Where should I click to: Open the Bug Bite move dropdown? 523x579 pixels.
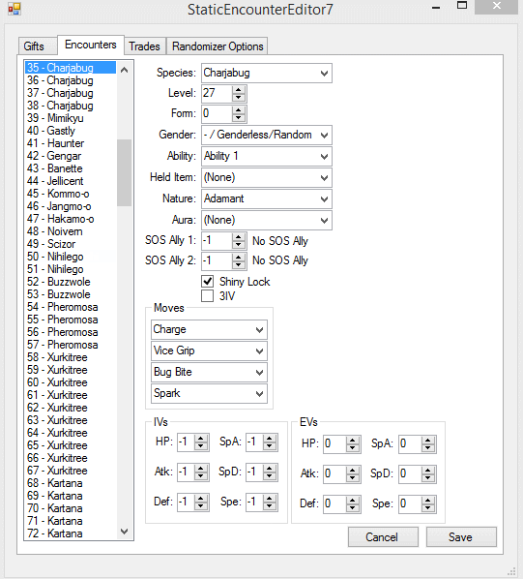click(x=209, y=372)
